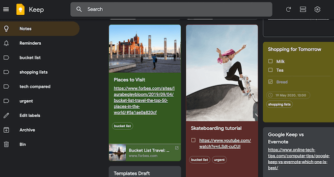Check the Tea checkbox
This screenshot has width=334, height=177.
coord(270,70)
